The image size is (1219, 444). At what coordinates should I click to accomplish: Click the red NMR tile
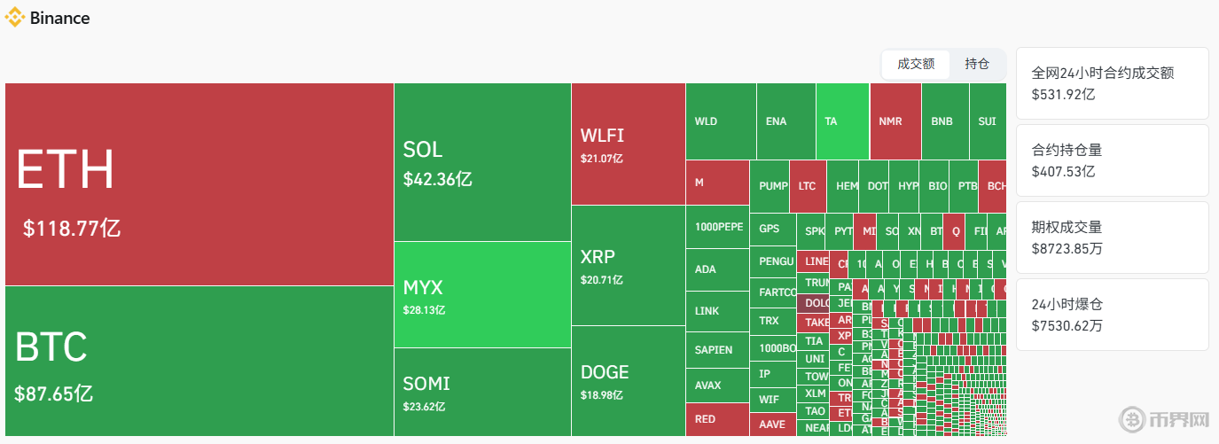tap(895, 121)
